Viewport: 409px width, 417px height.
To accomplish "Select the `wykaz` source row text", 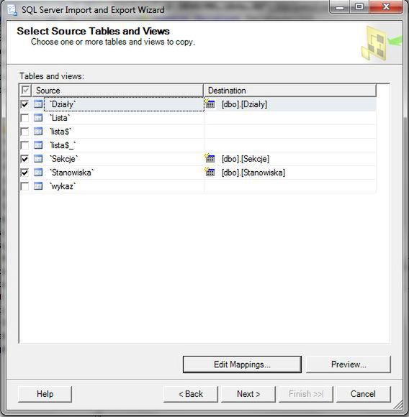I will point(63,186).
